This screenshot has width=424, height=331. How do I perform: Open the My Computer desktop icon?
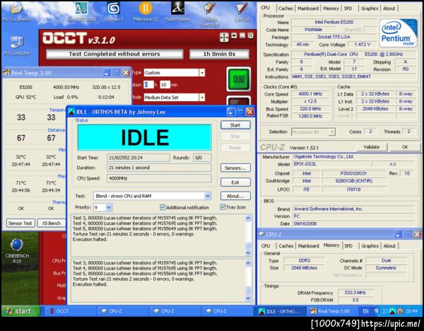click(x=17, y=45)
